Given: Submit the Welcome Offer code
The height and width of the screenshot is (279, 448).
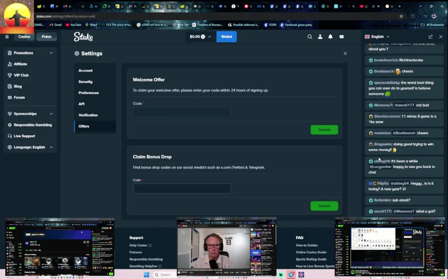Looking at the screenshot, I should pyautogui.click(x=324, y=130).
